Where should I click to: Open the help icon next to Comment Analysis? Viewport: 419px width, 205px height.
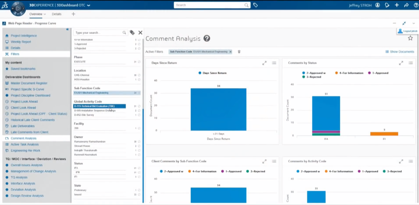pos(207,39)
